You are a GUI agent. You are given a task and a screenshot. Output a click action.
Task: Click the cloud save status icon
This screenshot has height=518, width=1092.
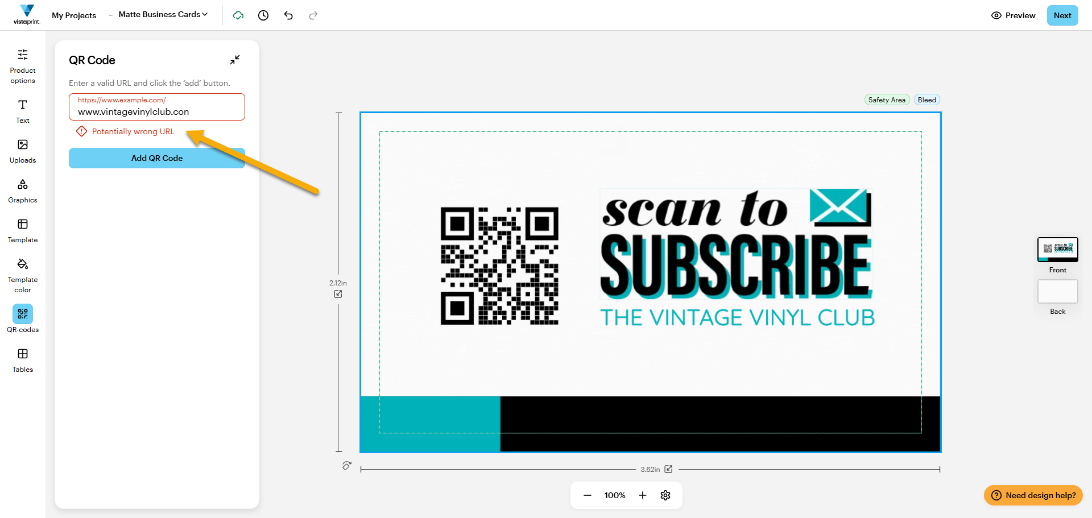pos(238,15)
